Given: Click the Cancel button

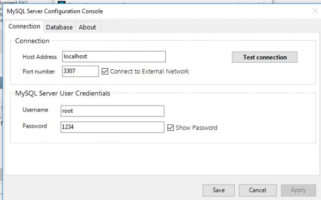Looking at the screenshot, I should point(258,190).
